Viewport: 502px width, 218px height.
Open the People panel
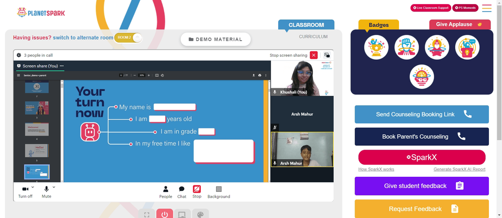[166, 192]
